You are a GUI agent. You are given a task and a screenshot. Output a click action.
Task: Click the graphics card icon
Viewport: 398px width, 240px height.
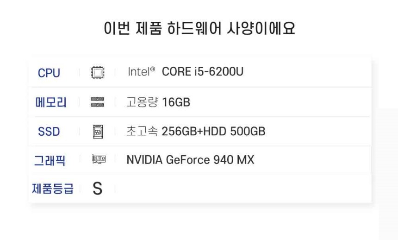(99, 159)
